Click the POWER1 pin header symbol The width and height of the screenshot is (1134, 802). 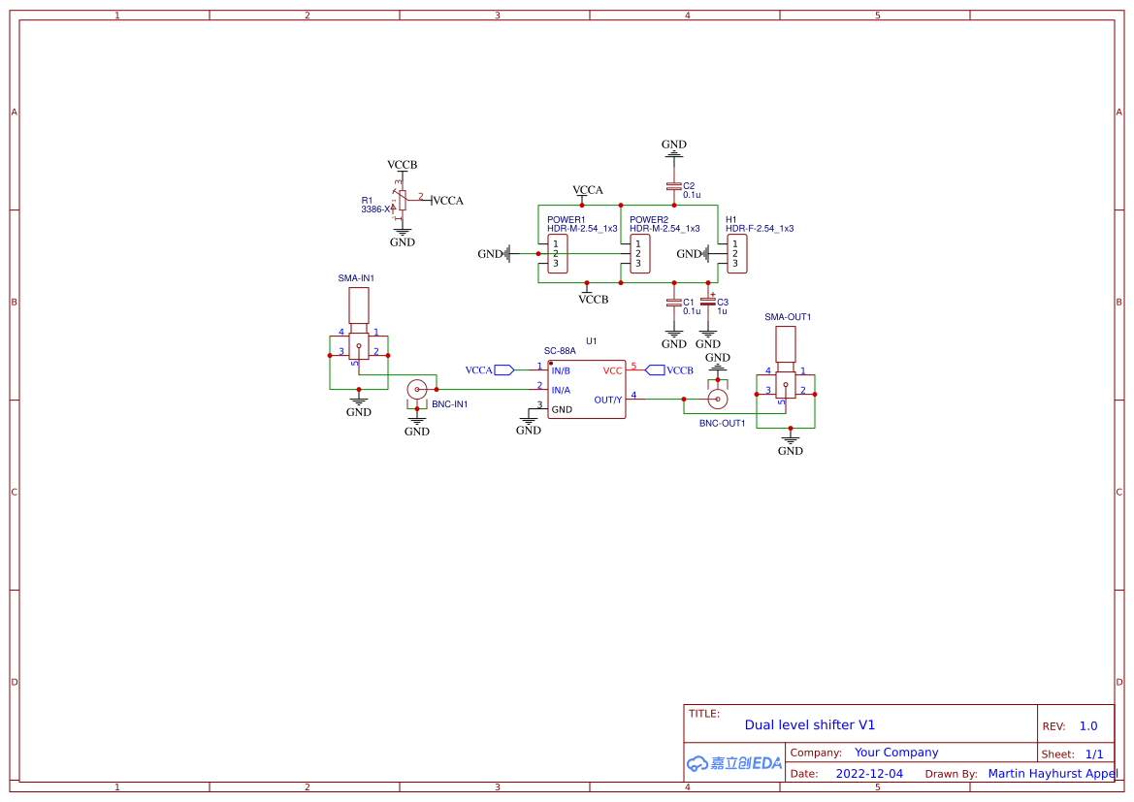click(556, 253)
